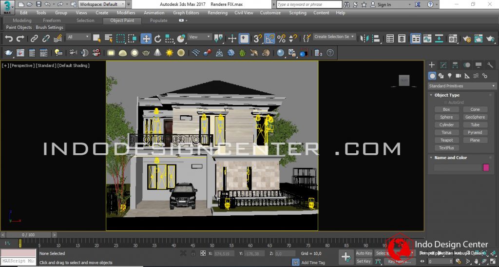Toggle the 3D Snaps button

click(257, 39)
